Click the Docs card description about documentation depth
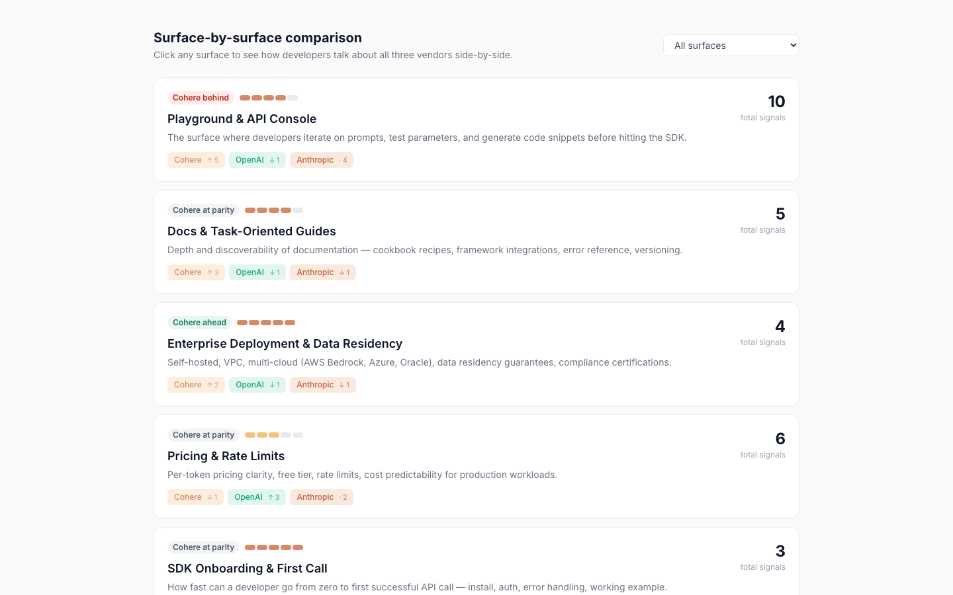This screenshot has height=595, width=953. 425,250
